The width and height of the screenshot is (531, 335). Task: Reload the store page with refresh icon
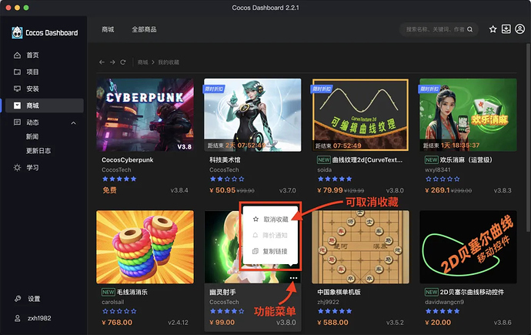coord(123,62)
